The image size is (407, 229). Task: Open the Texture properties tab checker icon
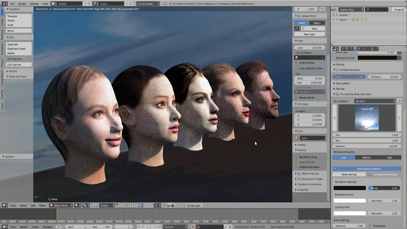pos(372,49)
